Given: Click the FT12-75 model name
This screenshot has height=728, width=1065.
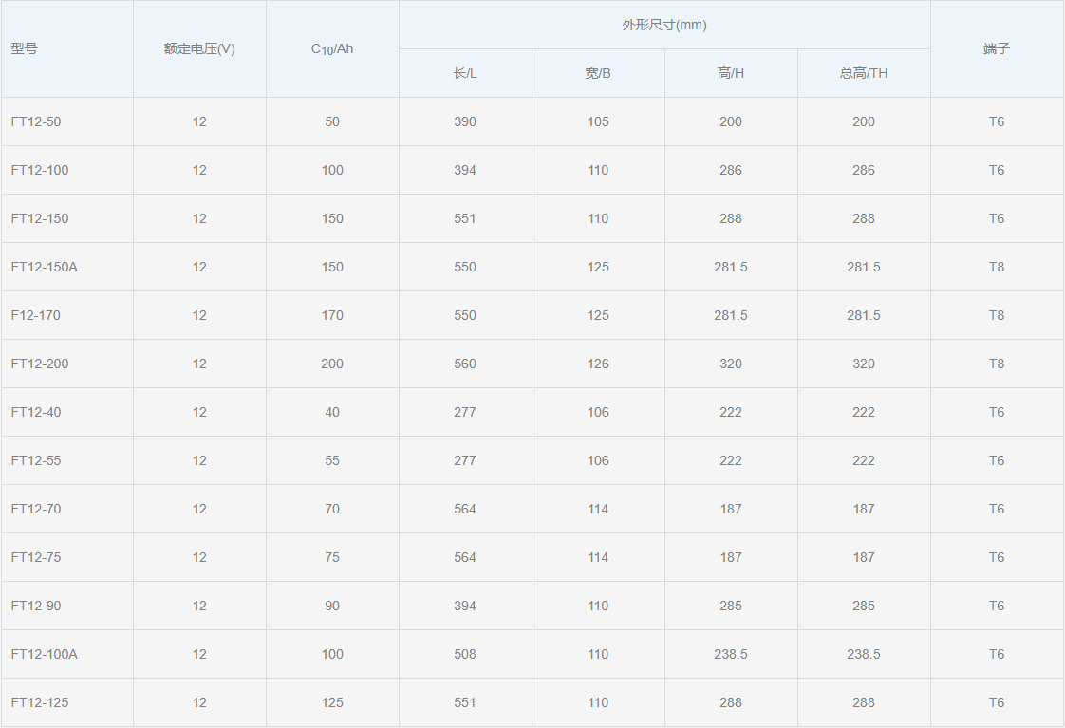Looking at the screenshot, I should tap(36, 557).
